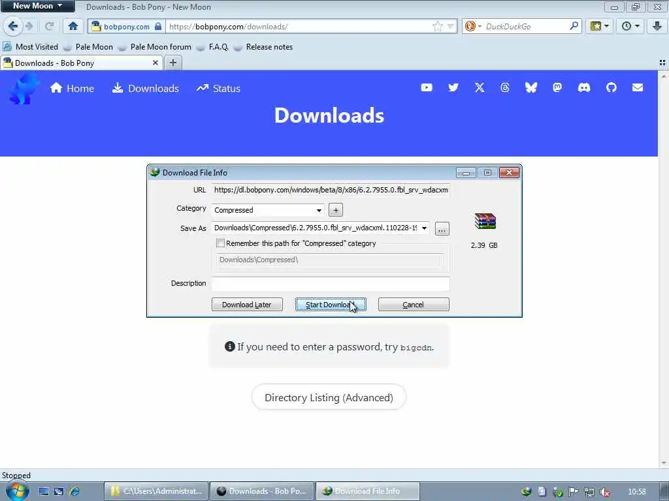Open the Category dropdown showing Compressed
The height and width of the screenshot is (501, 669).
[268, 210]
